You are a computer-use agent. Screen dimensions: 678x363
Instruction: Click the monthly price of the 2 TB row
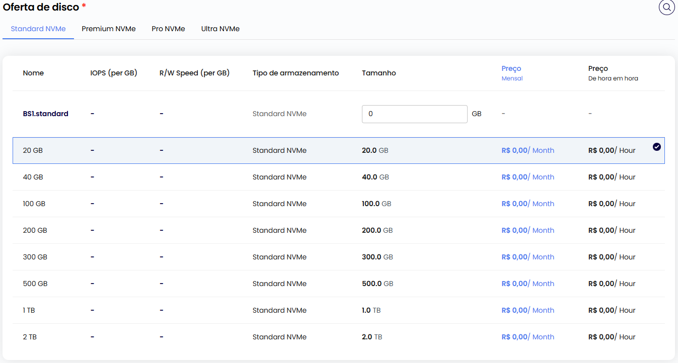click(x=528, y=337)
